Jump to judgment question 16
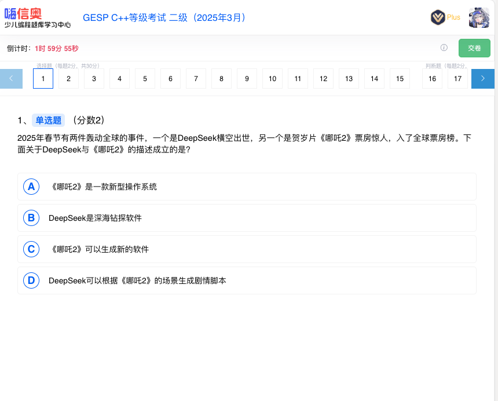The height and width of the screenshot is (401, 498). pos(432,78)
